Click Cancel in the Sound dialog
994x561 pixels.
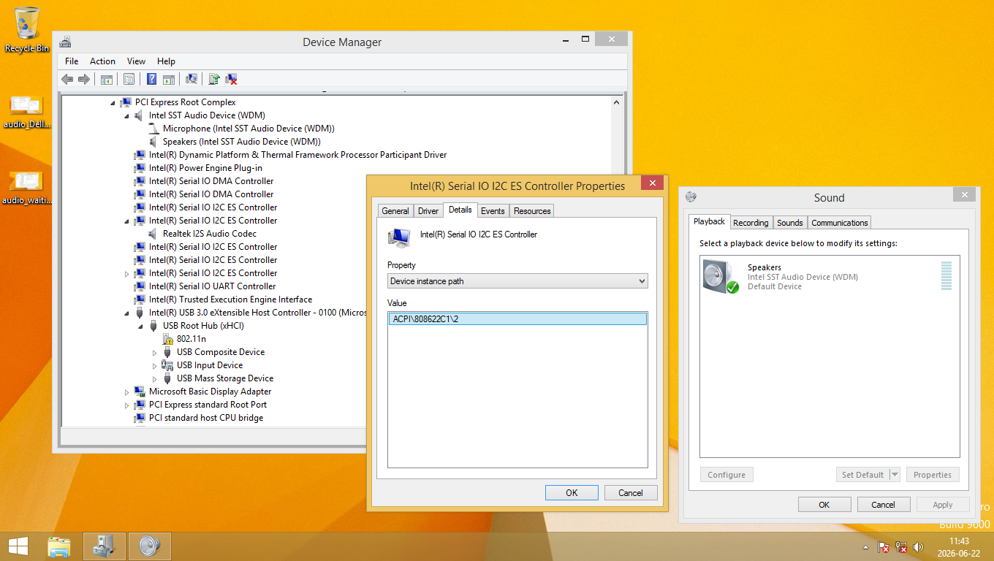pos(883,505)
